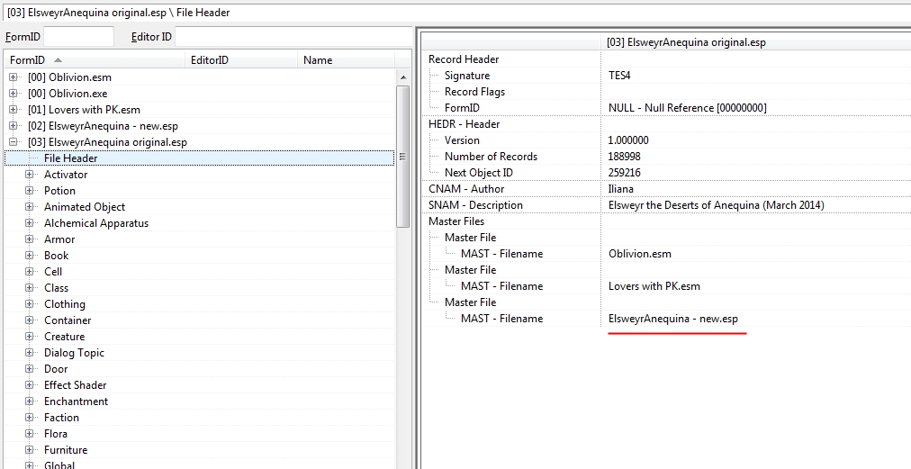Click the tree scrollbar up arrow
Viewport: 911px width, 469px height.
tap(402, 77)
